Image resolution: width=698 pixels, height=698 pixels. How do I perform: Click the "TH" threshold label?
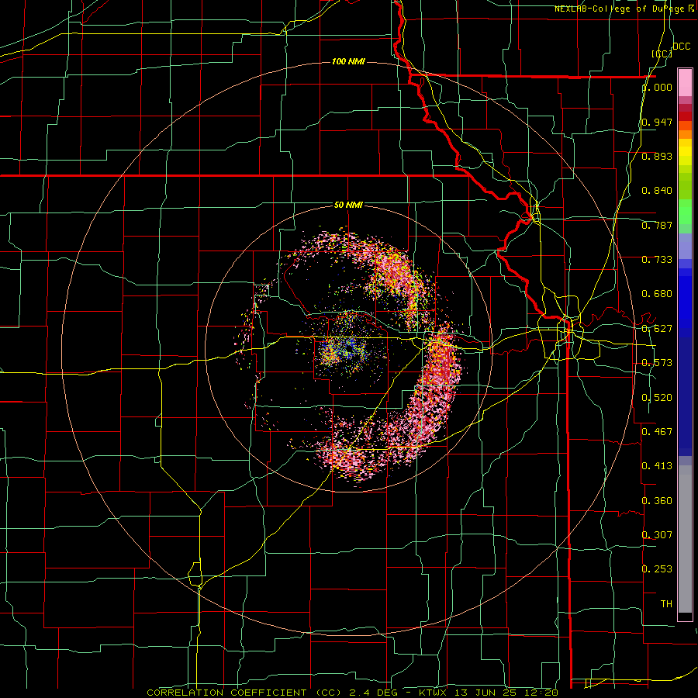(666, 604)
